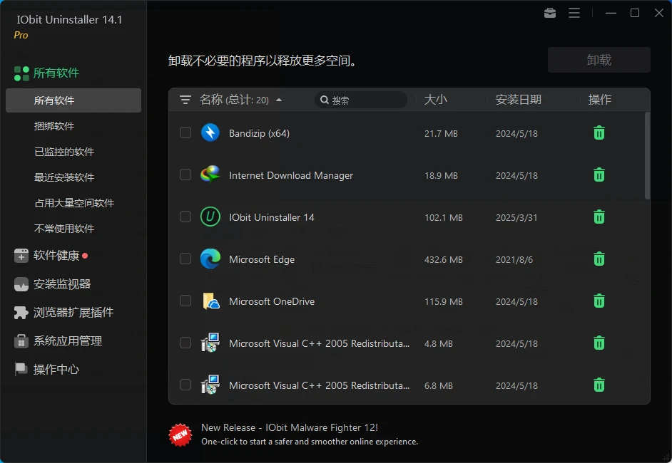Open the toolbox briefcase icon
The width and height of the screenshot is (672, 463).
point(550,13)
